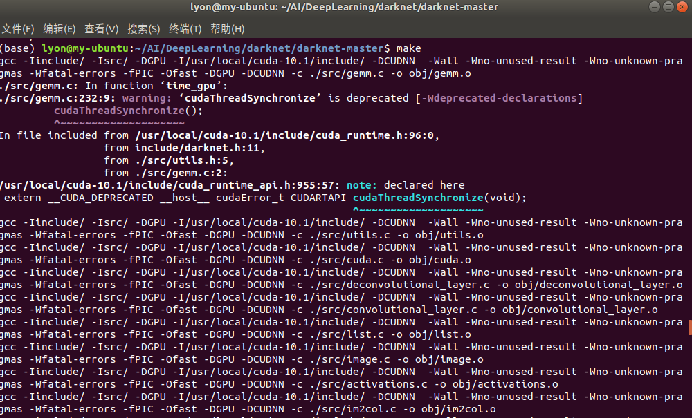Click 'warning:' in the gemm.c message
Screen dimensions: 692x418
pos(147,98)
